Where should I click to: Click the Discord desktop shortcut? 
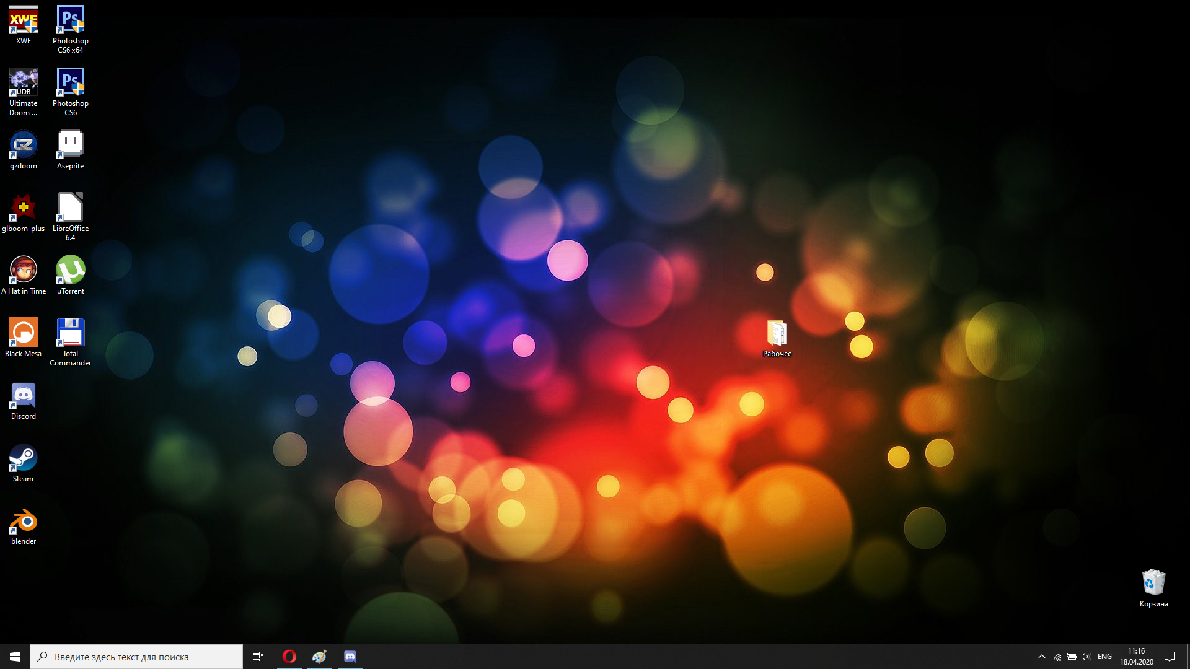point(24,400)
